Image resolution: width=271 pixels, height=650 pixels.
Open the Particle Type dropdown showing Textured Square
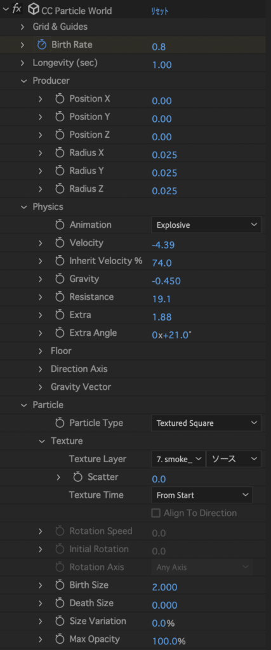click(206, 423)
